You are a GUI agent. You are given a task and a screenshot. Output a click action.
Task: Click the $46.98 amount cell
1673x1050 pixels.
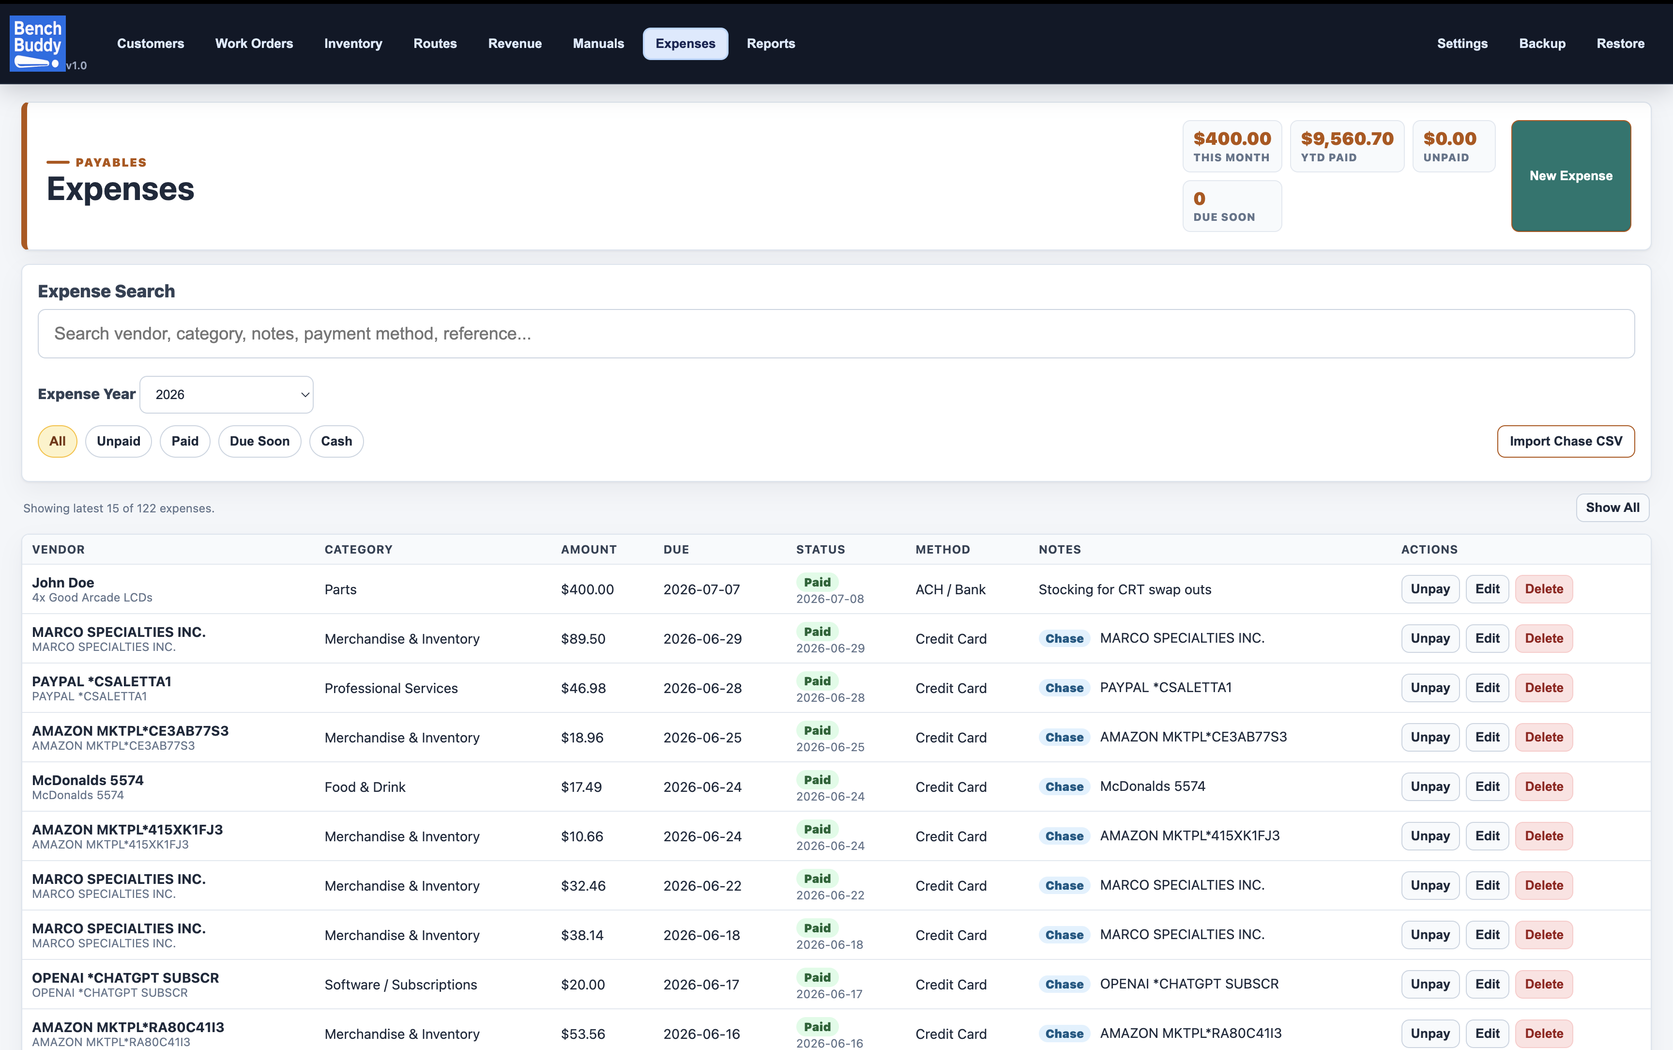pos(584,688)
